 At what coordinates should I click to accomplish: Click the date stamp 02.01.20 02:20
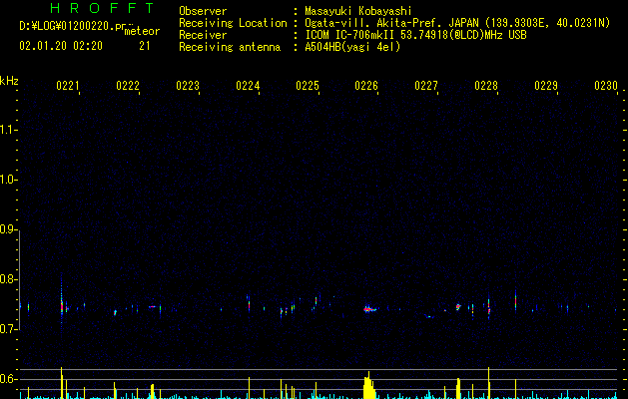61,46
